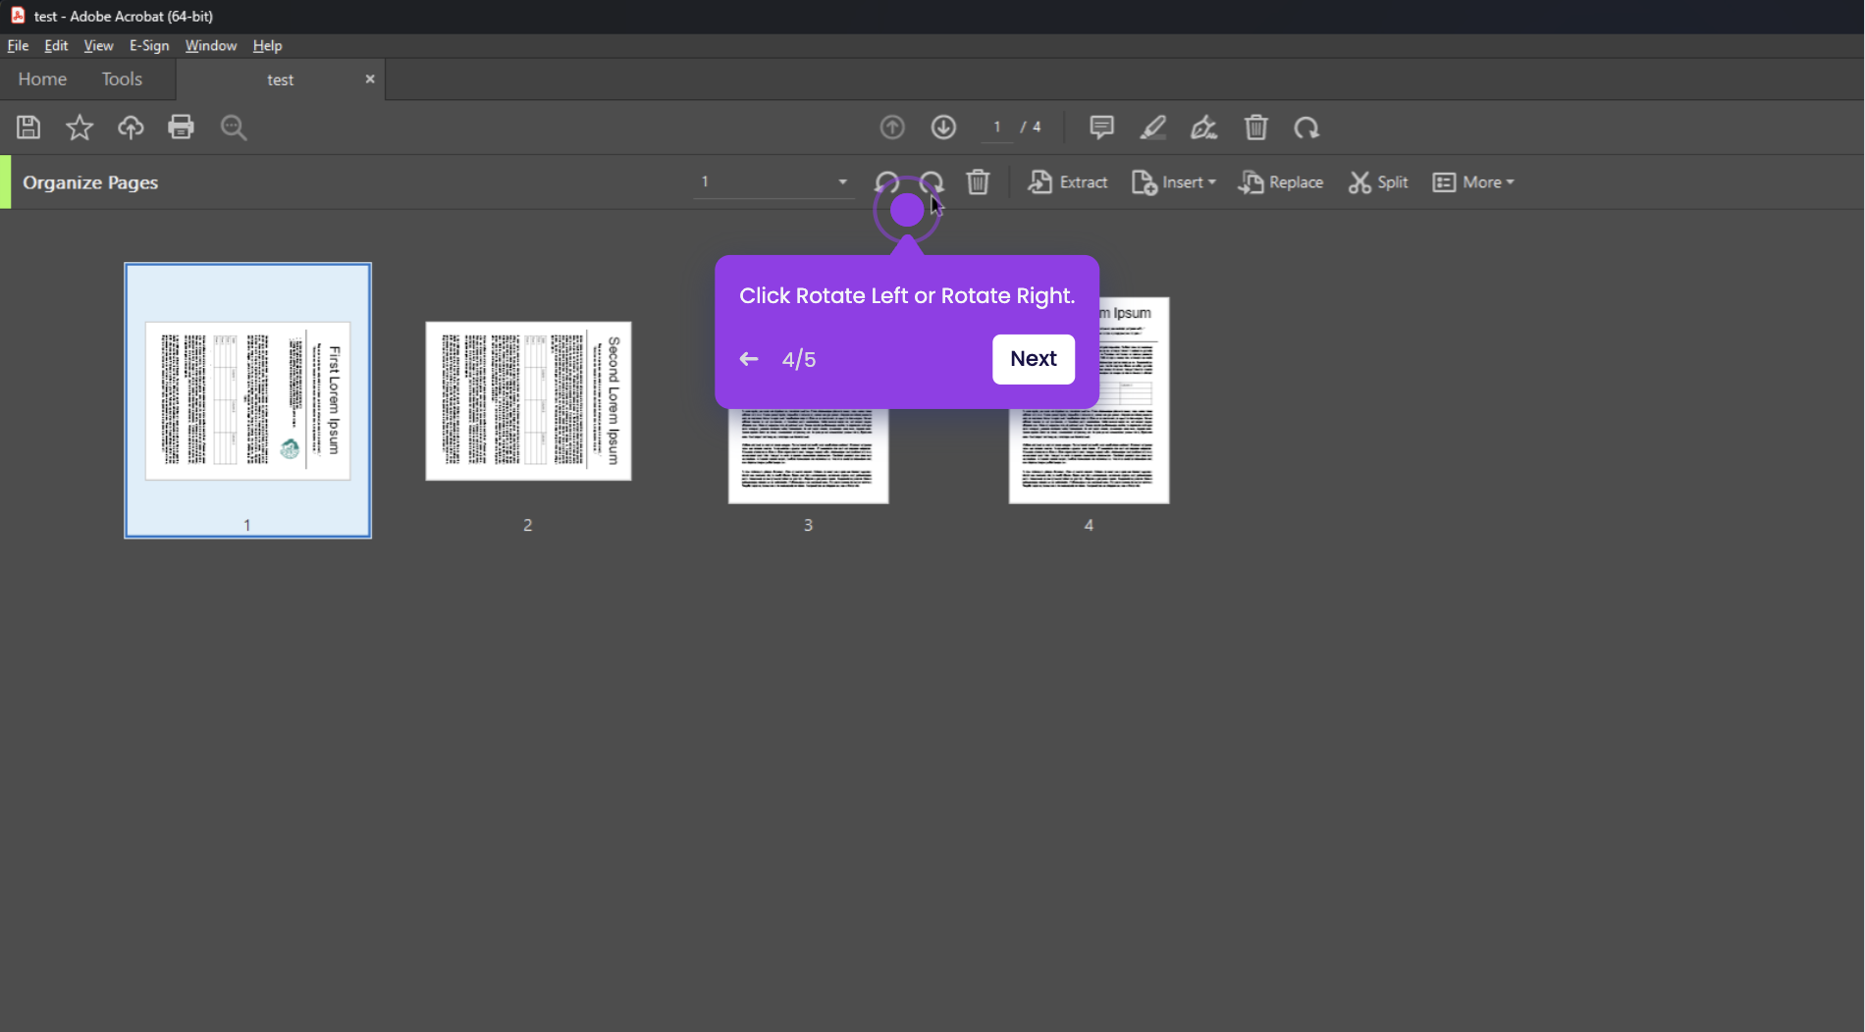Viewport: 1865px width, 1032px height.
Task: Click the Extract pages button
Action: [1068, 182]
